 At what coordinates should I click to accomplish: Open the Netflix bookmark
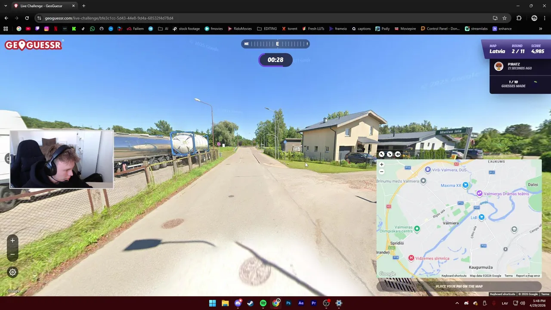point(56,29)
